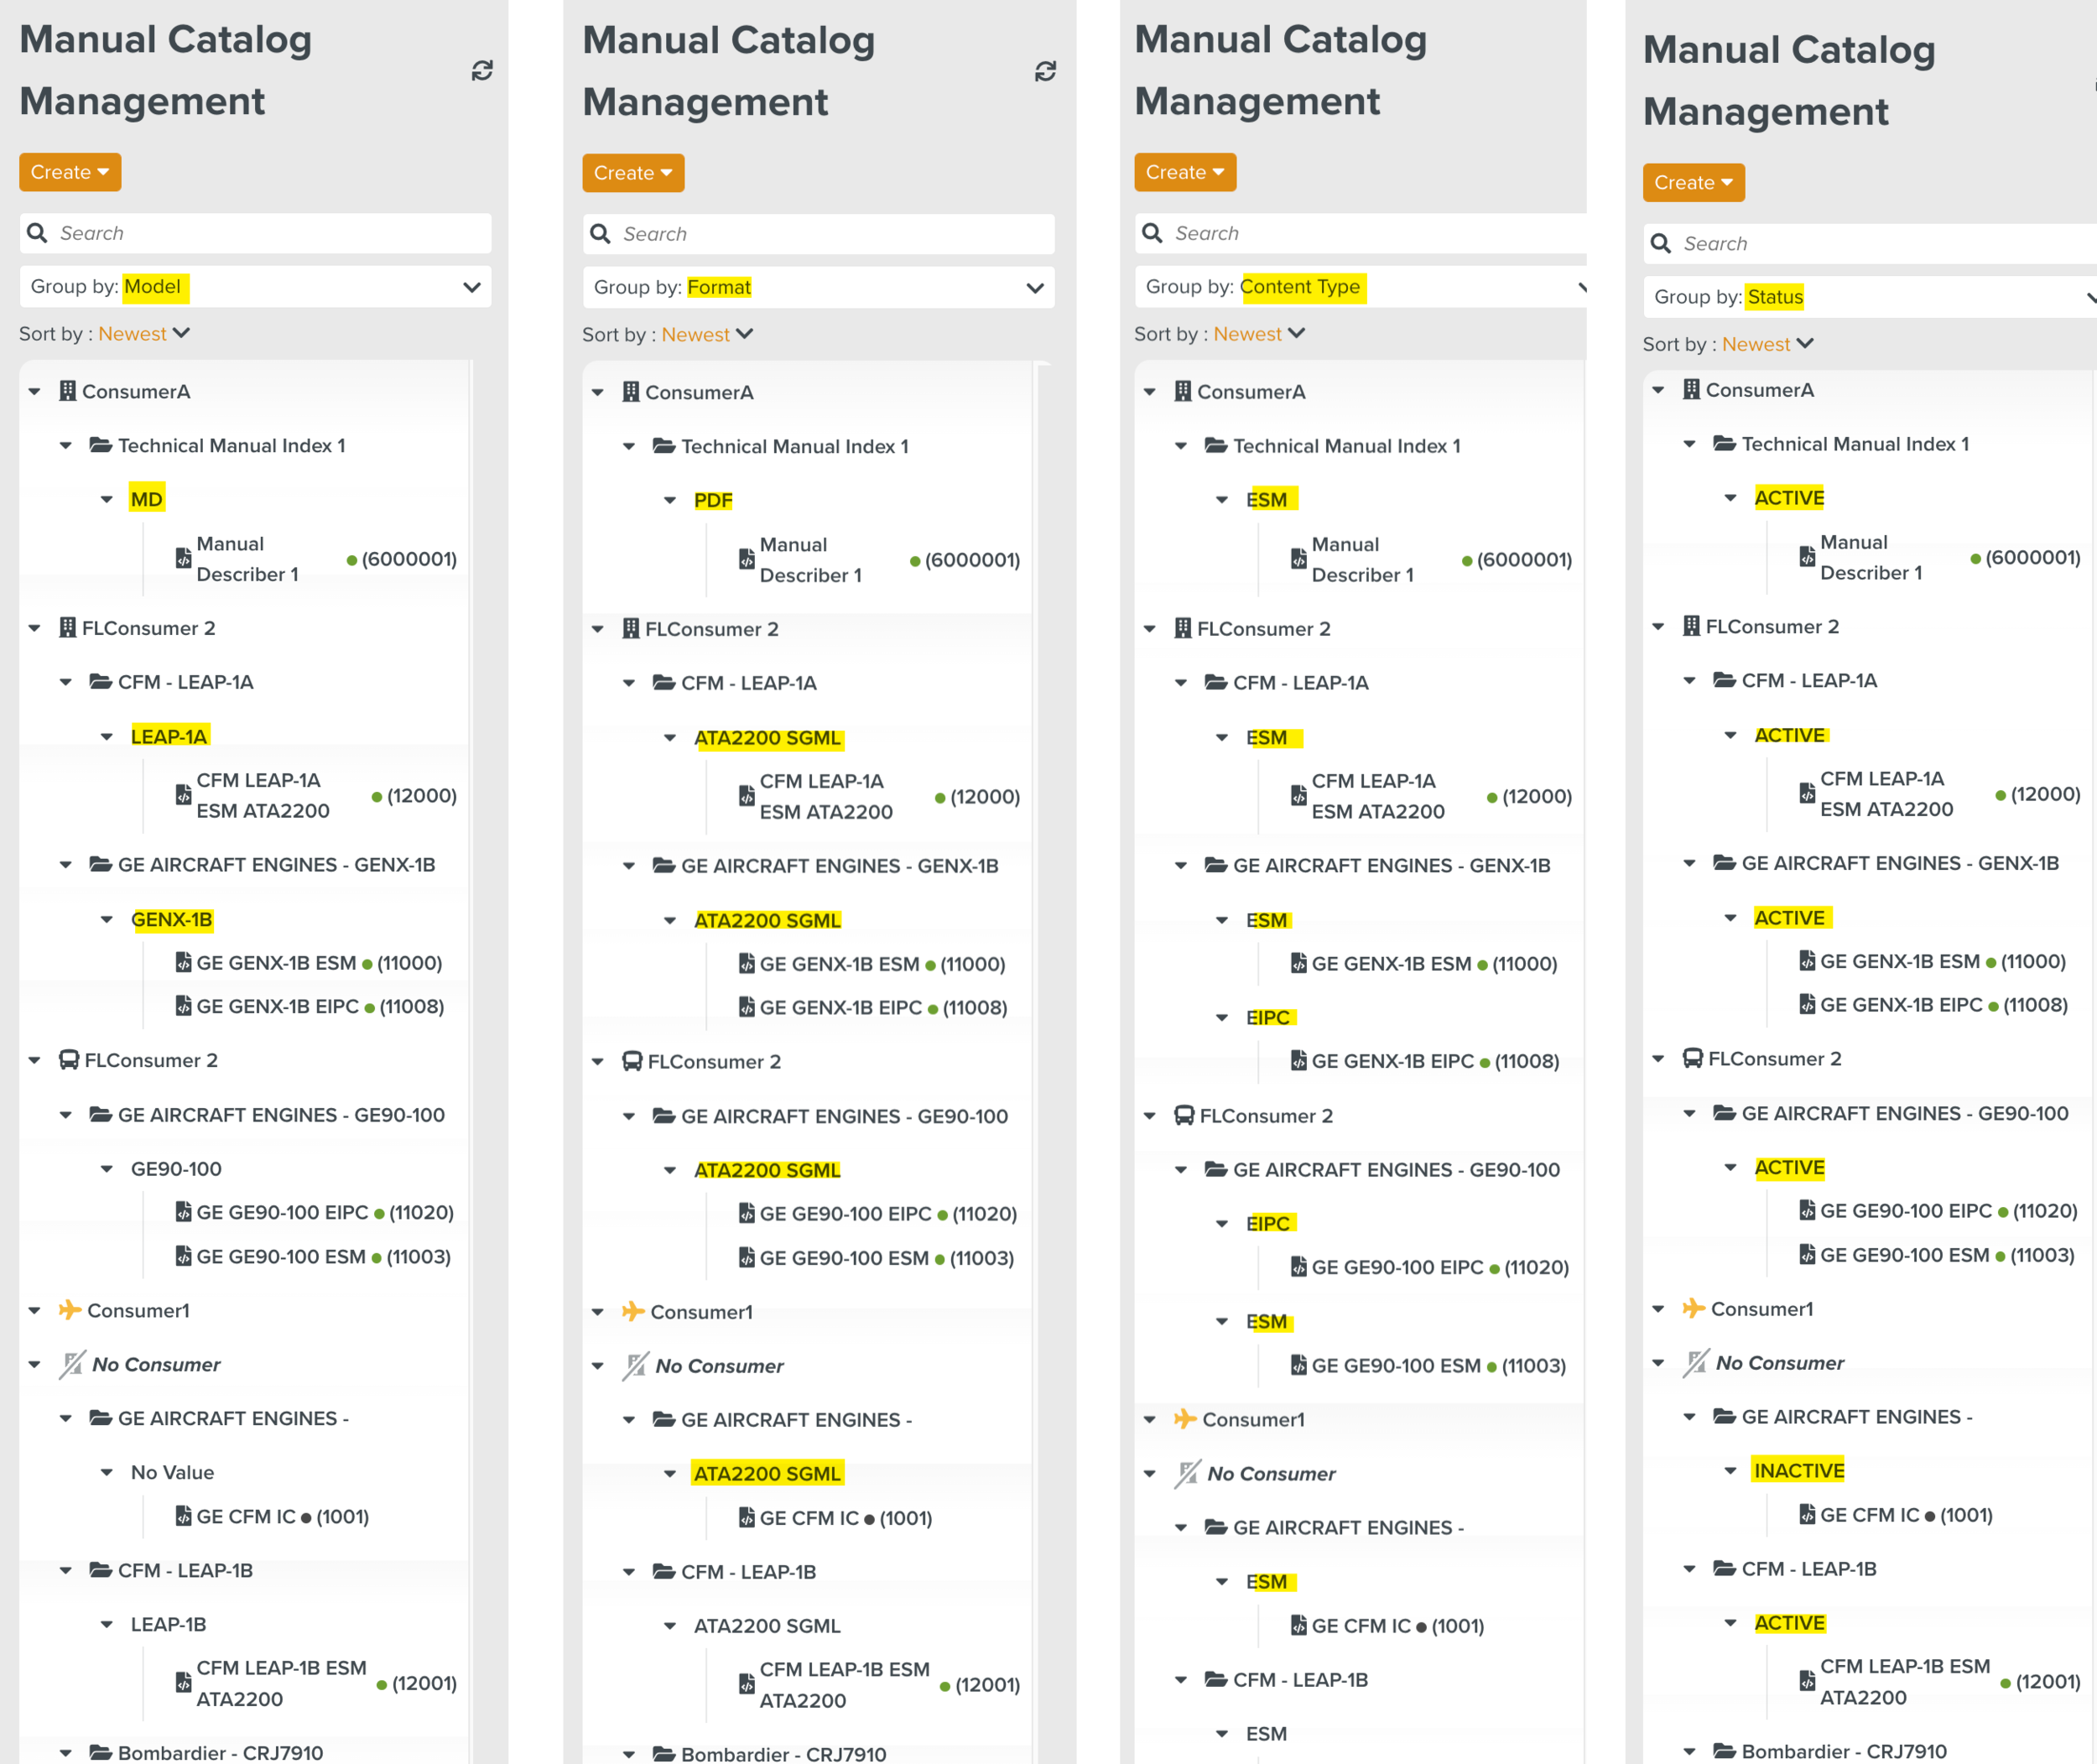The image size is (2097, 1764).
Task: Click refresh icon in Model-grouped catalog panel
Action: [482, 70]
